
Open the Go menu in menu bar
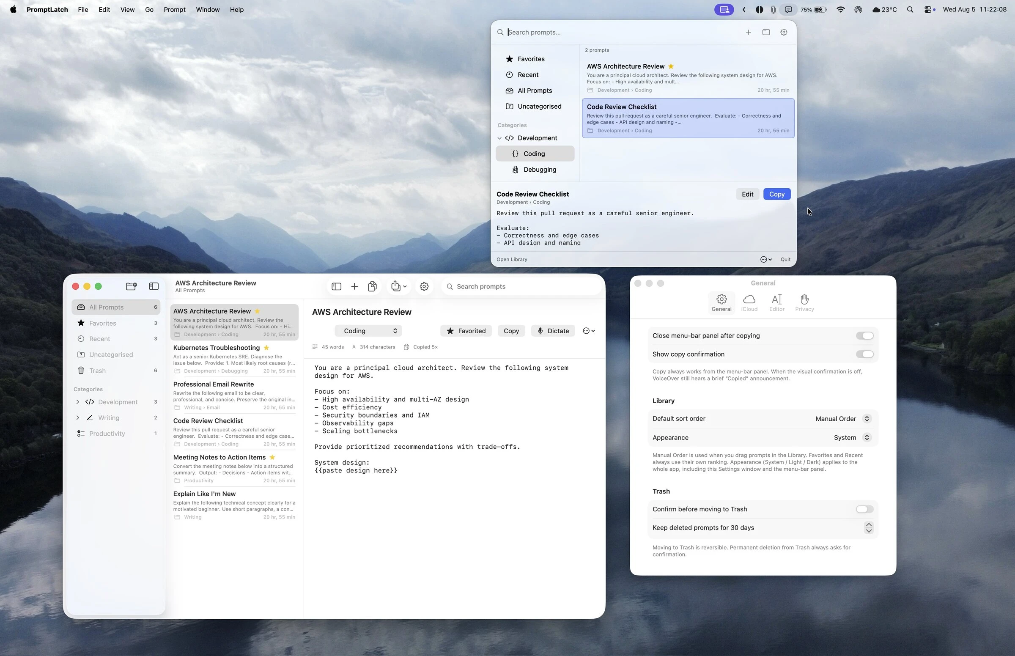coord(149,9)
